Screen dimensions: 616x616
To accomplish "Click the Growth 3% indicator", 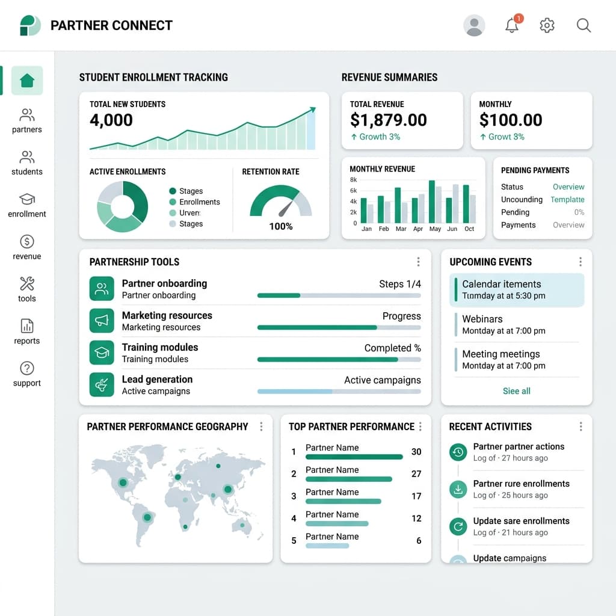I will point(375,137).
